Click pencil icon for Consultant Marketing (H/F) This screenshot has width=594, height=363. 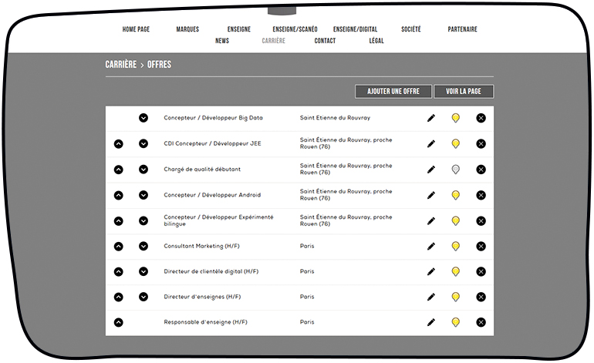click(x=431, y=247)
